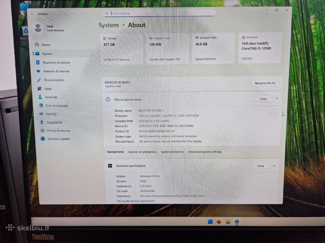Click the user profile avatar
Screen dimensions: 325x243
[x=38, y=28]
